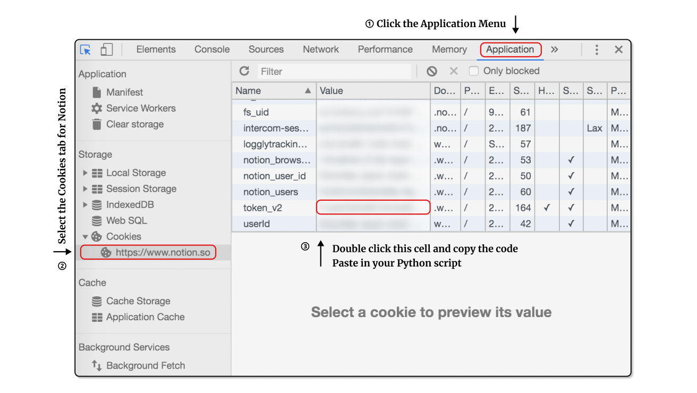Switch to the Performance tab
This screenshot has width=697, height=393.
385,49
